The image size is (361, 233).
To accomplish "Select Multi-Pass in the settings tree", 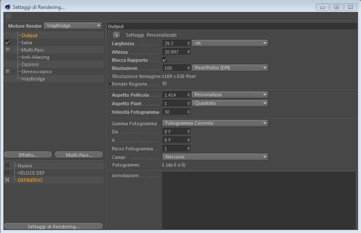I will click(x=32, y=50).
